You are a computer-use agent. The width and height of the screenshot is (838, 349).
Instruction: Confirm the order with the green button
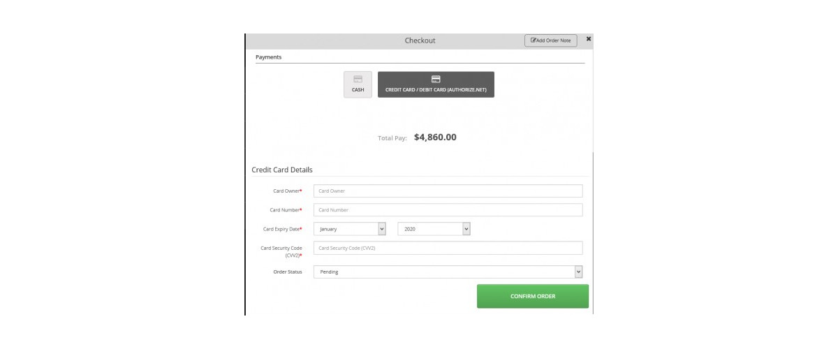click(x=533, y=296)
